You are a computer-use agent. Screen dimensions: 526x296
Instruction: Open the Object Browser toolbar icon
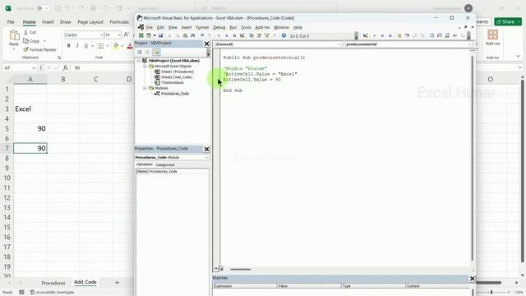click(x=267, y=35)
